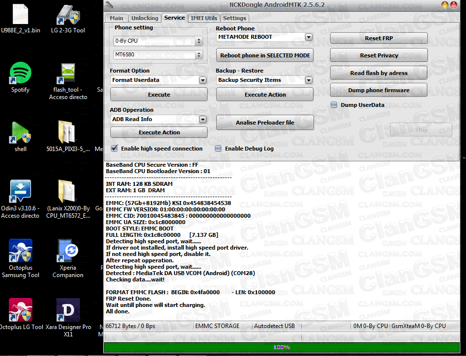466x356 pixels.
Task: Open Xara Designer Pro X11
Action: tap(68, 317)
